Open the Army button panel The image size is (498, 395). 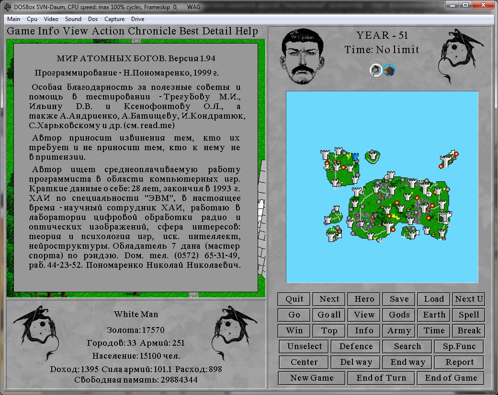[x=399, y=330]
